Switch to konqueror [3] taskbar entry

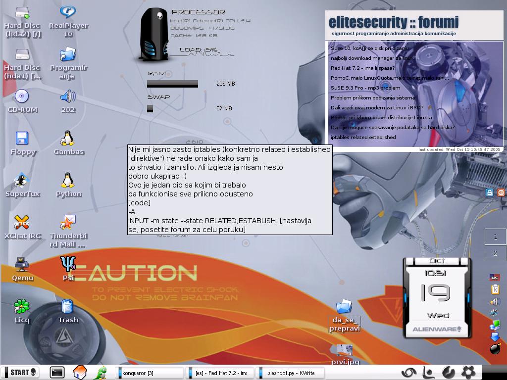coord(150,373)
